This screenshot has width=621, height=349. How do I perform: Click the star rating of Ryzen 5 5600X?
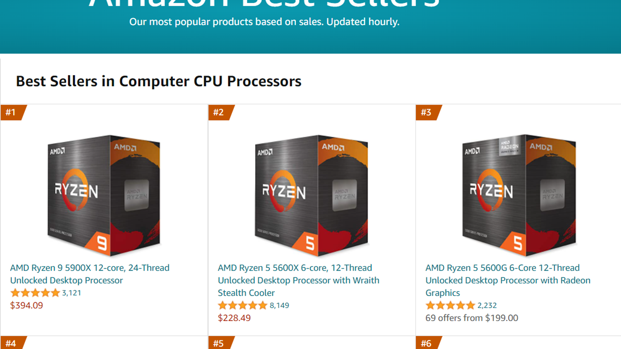[243, 305]
